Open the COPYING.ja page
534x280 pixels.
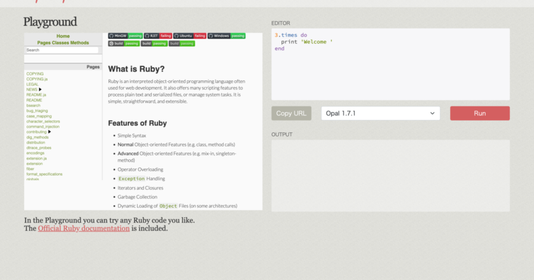pyautogui.click(x=36, y=79)
